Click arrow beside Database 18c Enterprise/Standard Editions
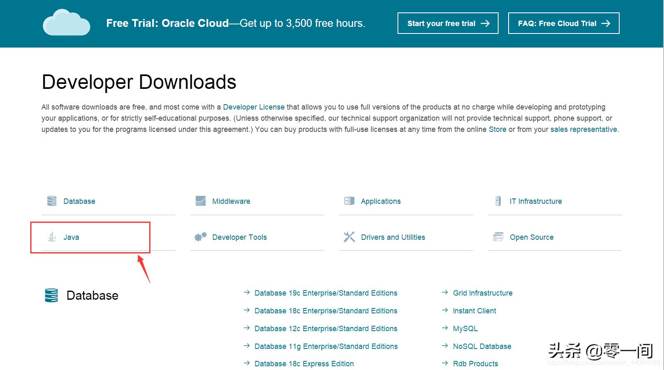 [247, 310]
